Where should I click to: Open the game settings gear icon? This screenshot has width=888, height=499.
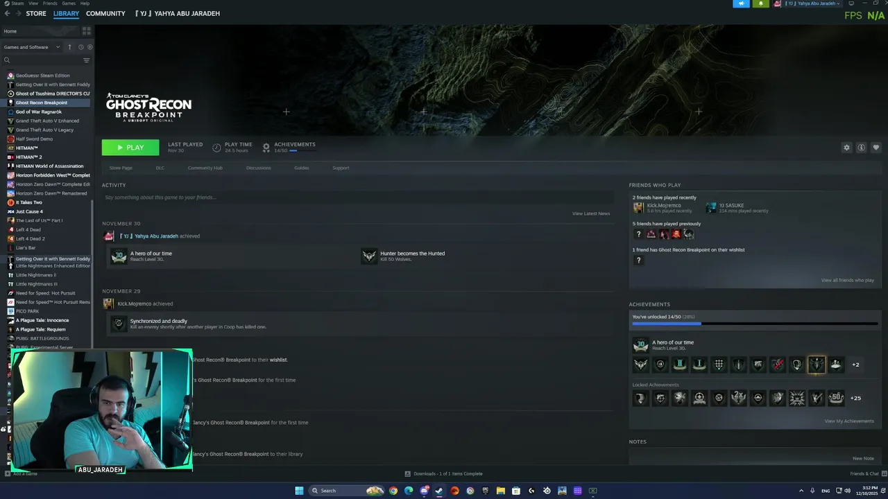[x=846, y=148]
